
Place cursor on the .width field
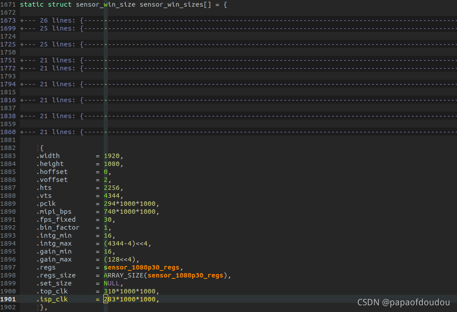coord(48,156)
